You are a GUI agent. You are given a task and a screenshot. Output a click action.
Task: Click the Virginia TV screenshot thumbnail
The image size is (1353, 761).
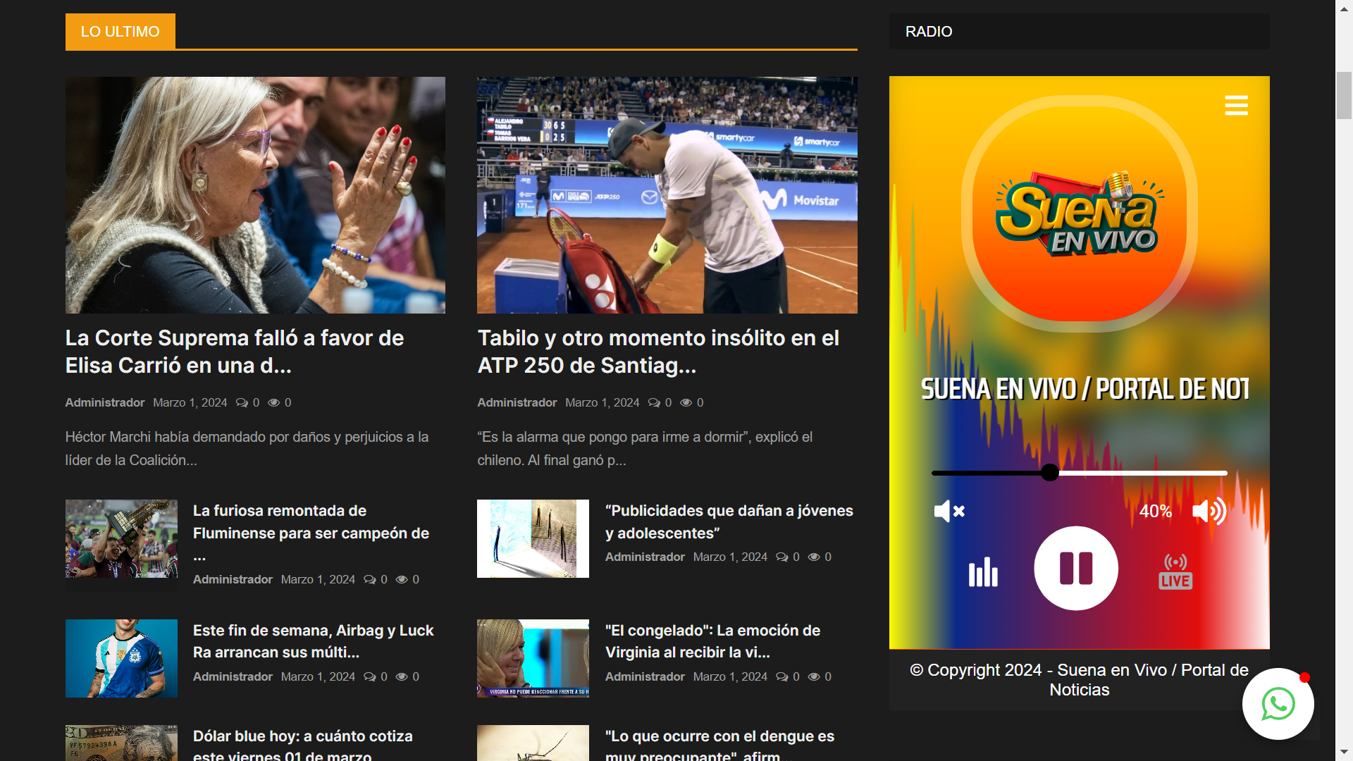(x=533, y=658)
